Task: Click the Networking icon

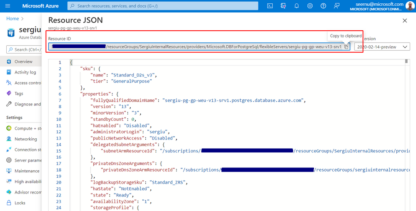Action: [x=9, y=139]
